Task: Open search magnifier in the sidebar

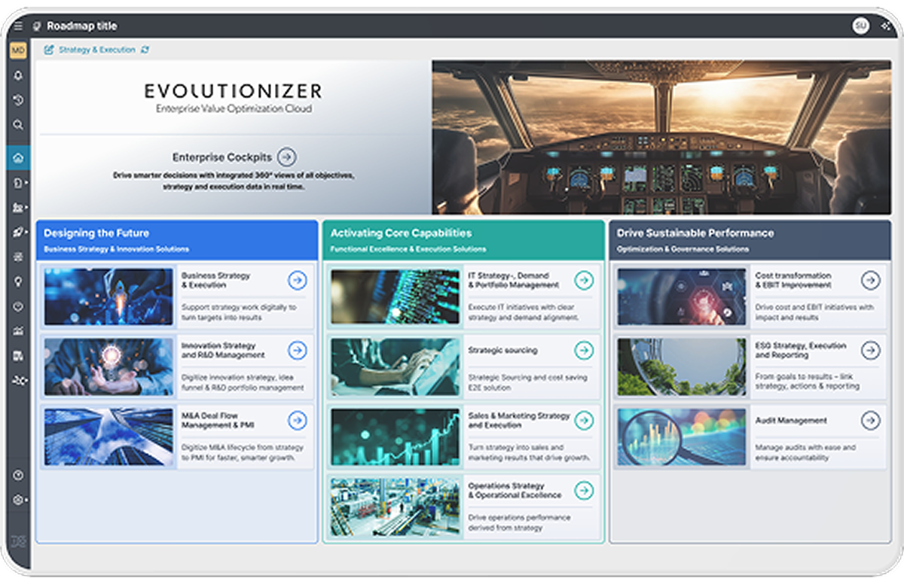Action: pos(18,125)
